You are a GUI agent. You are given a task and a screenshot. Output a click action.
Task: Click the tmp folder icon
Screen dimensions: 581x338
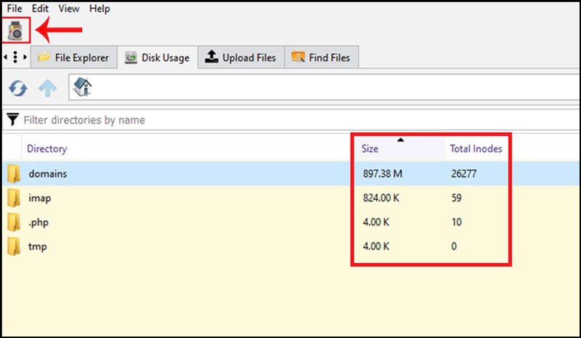(14, 246)
